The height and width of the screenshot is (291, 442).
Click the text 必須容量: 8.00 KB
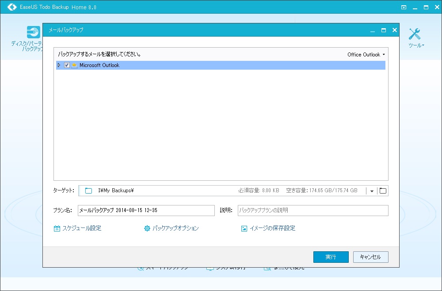(259, 190)
